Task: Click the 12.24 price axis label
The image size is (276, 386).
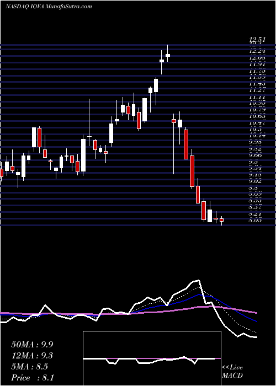Action: tap(257, 51)
